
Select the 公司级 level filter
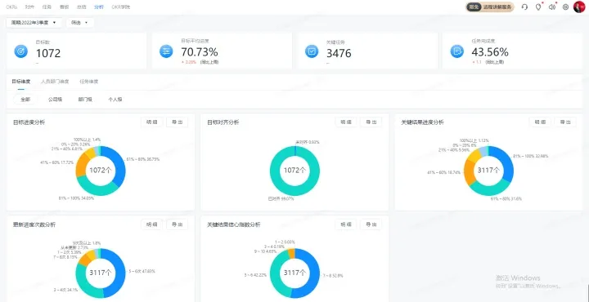55,100
